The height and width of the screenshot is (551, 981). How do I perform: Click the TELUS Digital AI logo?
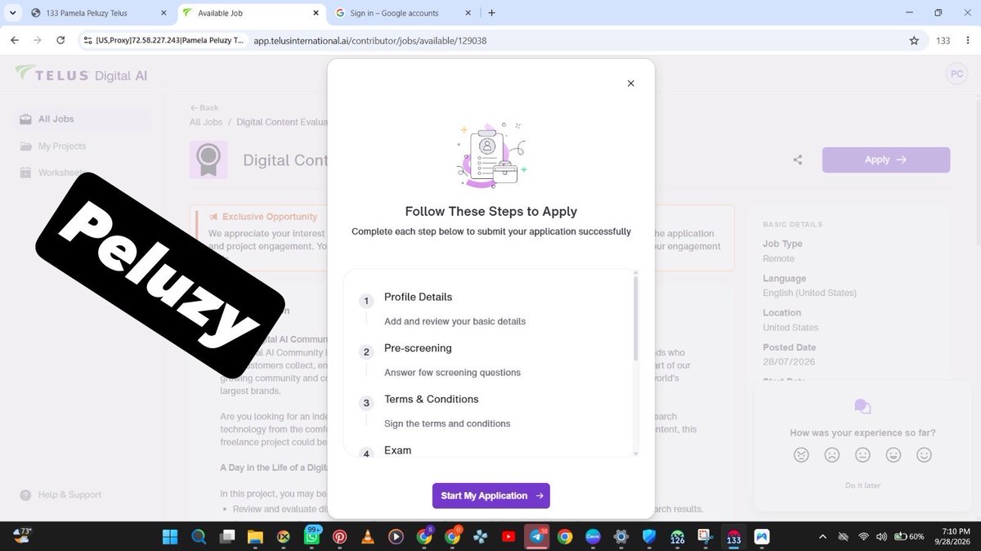(82, 75)
